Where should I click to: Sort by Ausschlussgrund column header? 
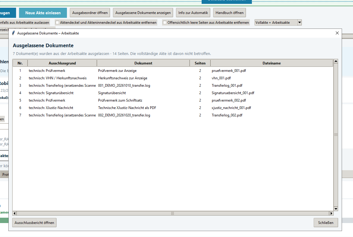point(62,63)
